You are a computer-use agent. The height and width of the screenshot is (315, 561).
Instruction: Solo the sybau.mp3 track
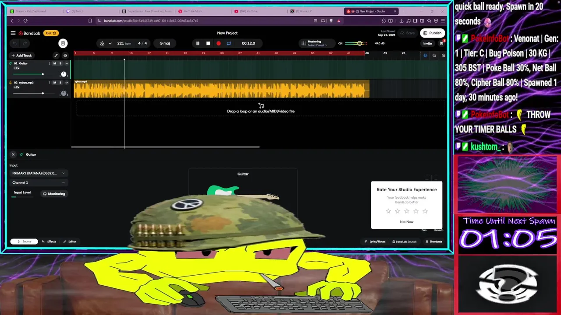point(60,82)
